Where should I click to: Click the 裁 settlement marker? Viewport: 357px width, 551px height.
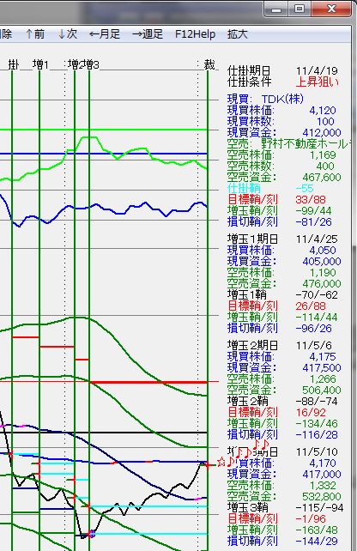[x=209, y=64]
